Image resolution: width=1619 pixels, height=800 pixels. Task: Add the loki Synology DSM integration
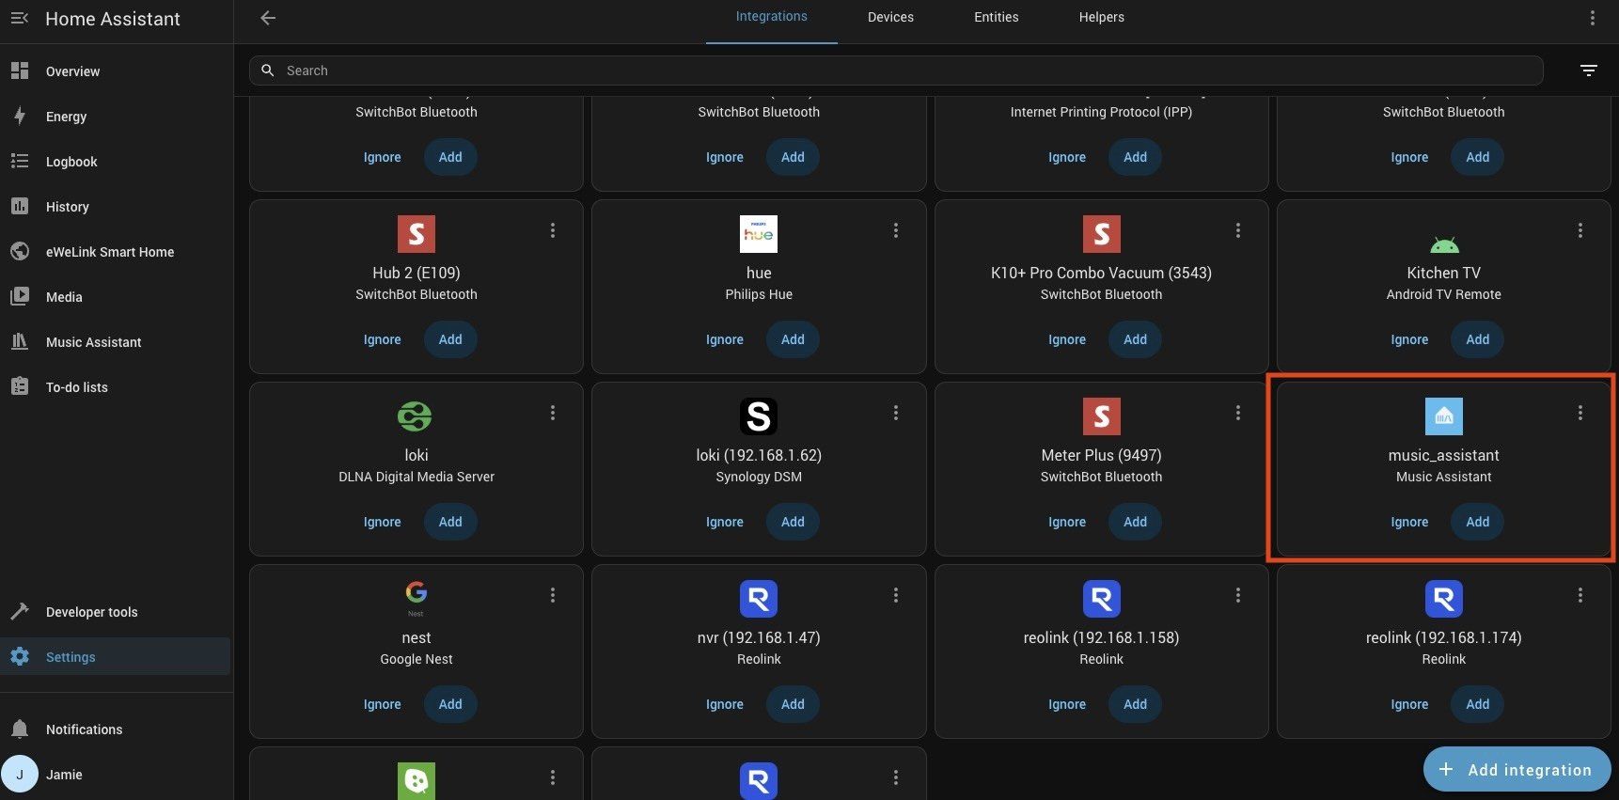(793, 522)
